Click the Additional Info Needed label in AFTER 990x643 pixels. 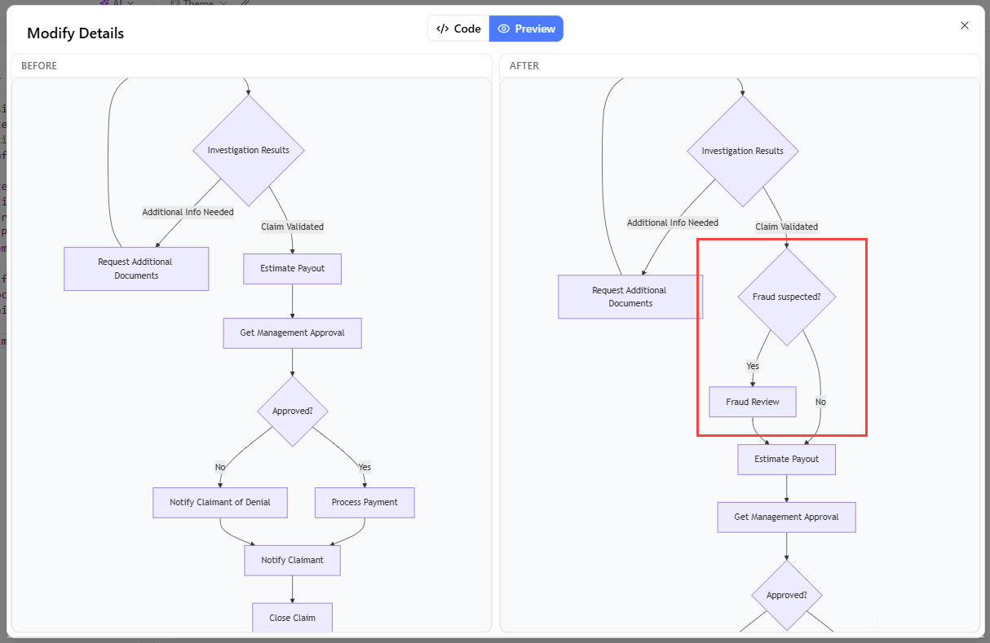(x=673, y=222)
